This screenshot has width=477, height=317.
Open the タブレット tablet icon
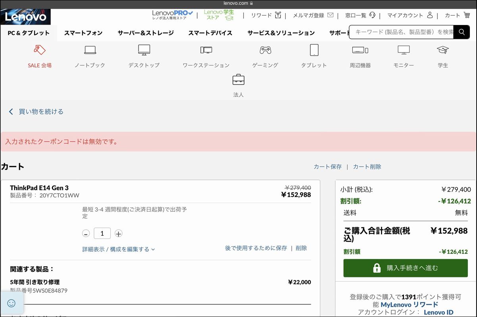(314, 50)
